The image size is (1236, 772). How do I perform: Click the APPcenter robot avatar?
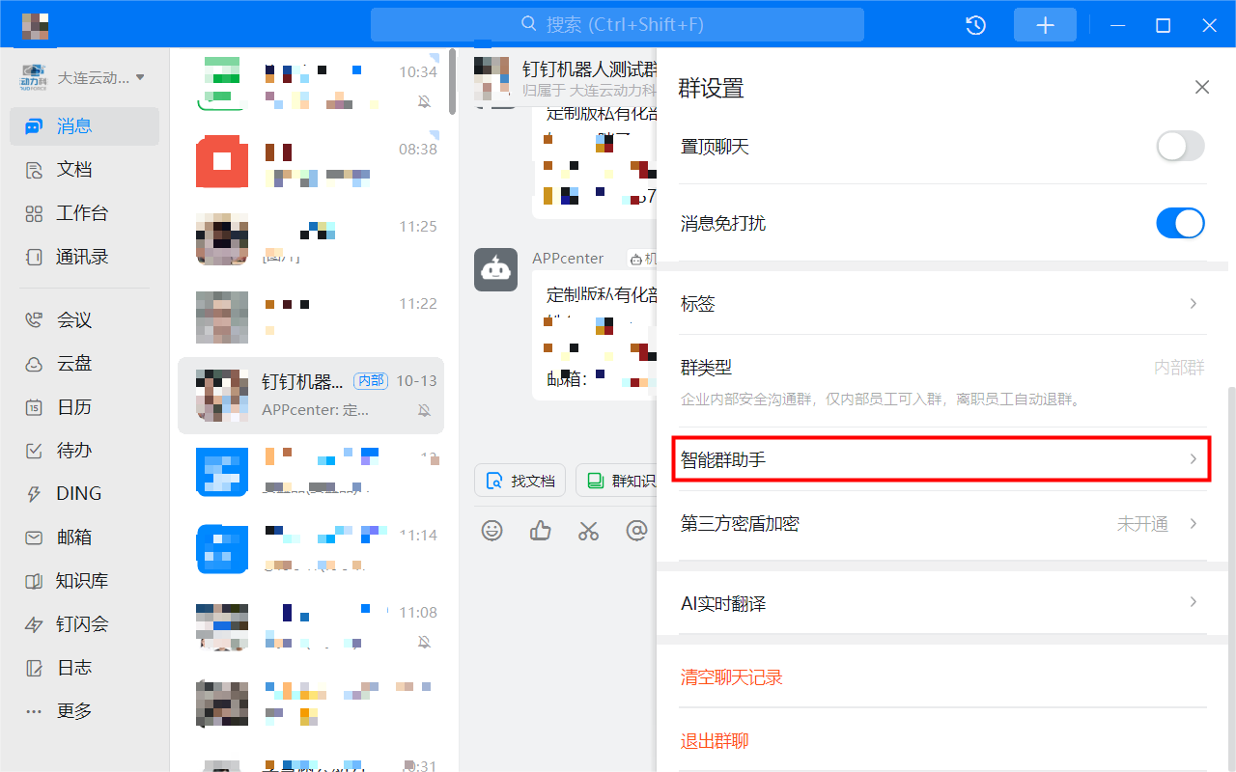496,269
